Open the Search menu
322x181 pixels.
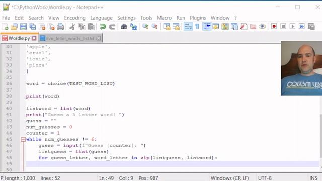(x=36, y=18)
